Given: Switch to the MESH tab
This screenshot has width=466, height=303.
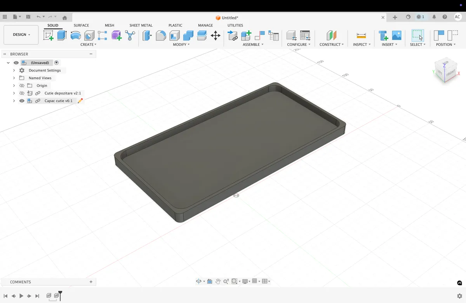Looking at the screenshot, I should (x=110, y=25).
